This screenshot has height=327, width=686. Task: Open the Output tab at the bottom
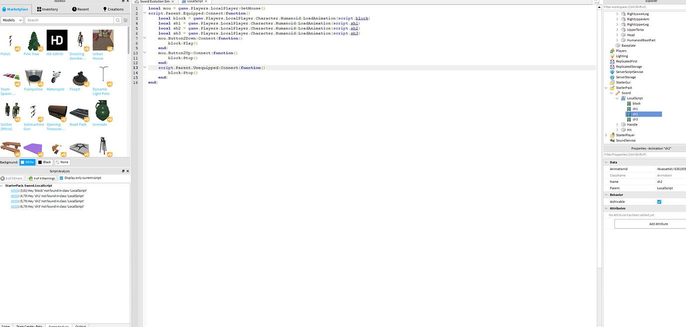pos(81,326)
